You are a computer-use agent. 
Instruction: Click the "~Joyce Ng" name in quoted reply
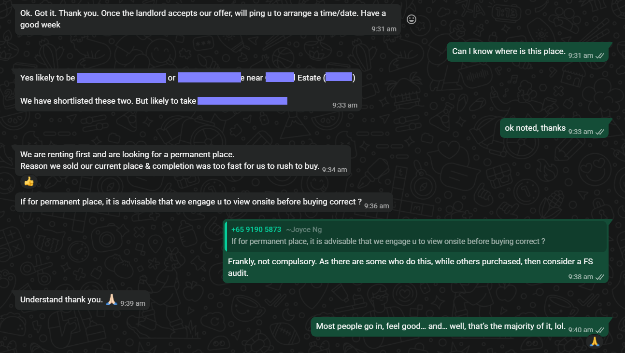click(x=304, y=230)
